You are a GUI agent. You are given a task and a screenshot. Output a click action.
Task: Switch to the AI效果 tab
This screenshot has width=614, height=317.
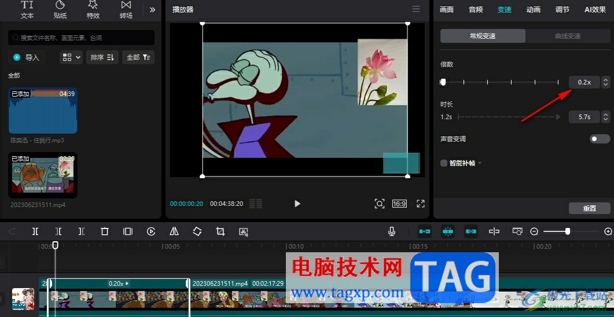coord(595,10)
